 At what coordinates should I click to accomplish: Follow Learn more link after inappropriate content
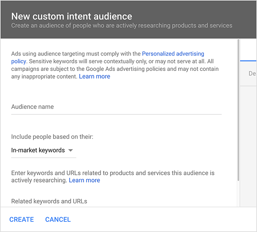tap(95, 76)
